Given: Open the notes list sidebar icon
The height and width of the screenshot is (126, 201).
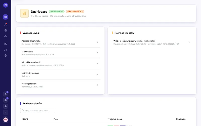Looking at the screenshot, I should tap(6, 30).
